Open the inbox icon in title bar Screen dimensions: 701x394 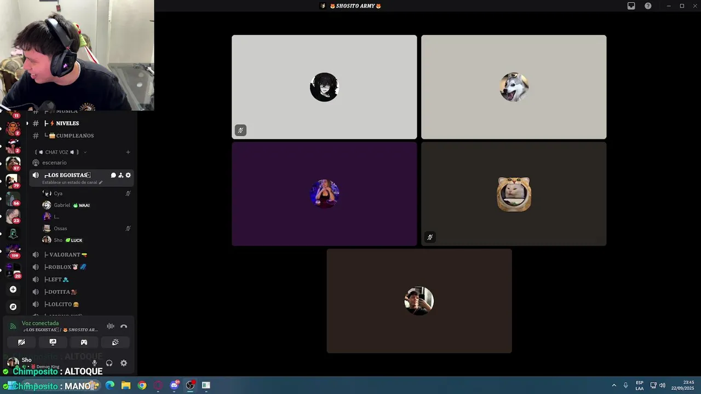click(x=631, y=6)
